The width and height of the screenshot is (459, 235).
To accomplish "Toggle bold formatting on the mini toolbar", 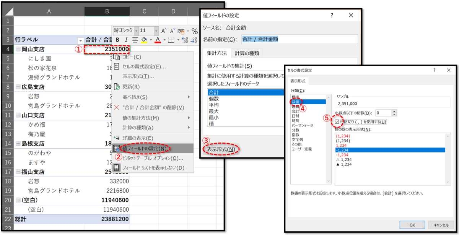I will (118, 40).
